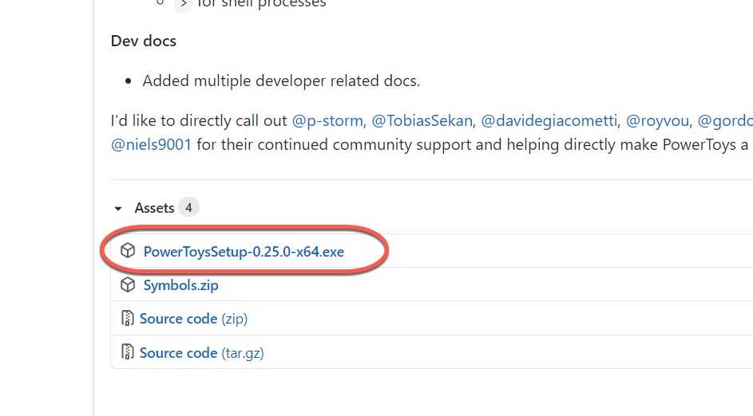Click the archive icon beside Source code (tar.gz)

[127, 352]
